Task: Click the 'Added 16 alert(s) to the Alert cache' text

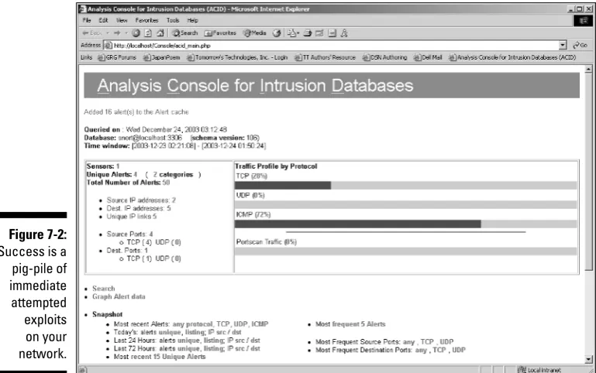Action: 136,112
